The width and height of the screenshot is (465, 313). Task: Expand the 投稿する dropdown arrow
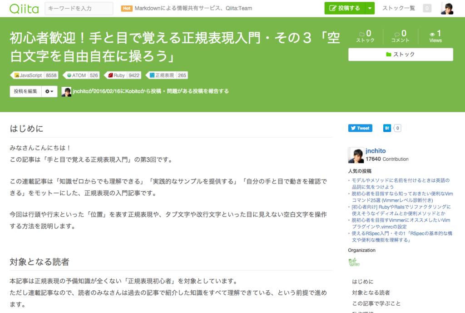tap(370, 8)
